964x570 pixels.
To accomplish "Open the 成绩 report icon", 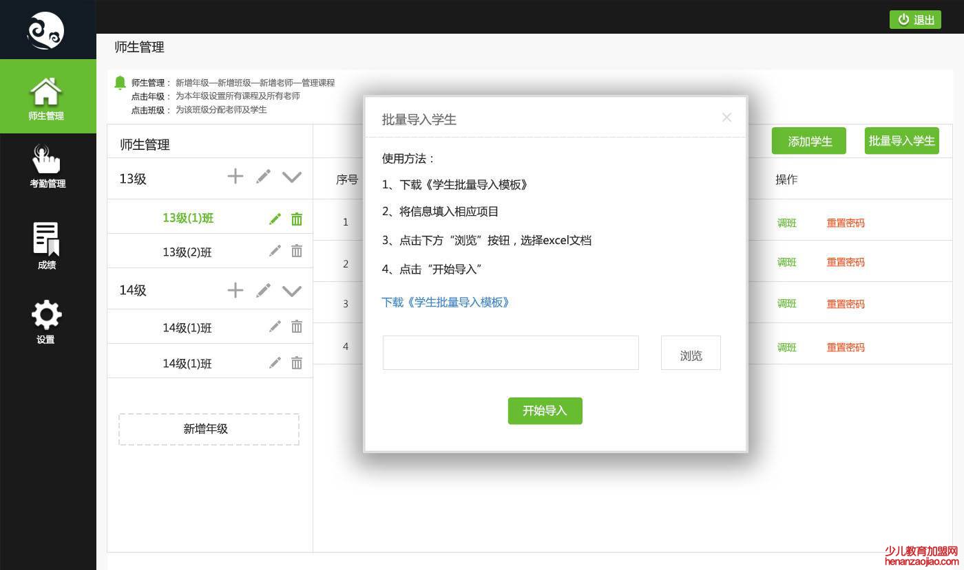I will tap(46, 239).
